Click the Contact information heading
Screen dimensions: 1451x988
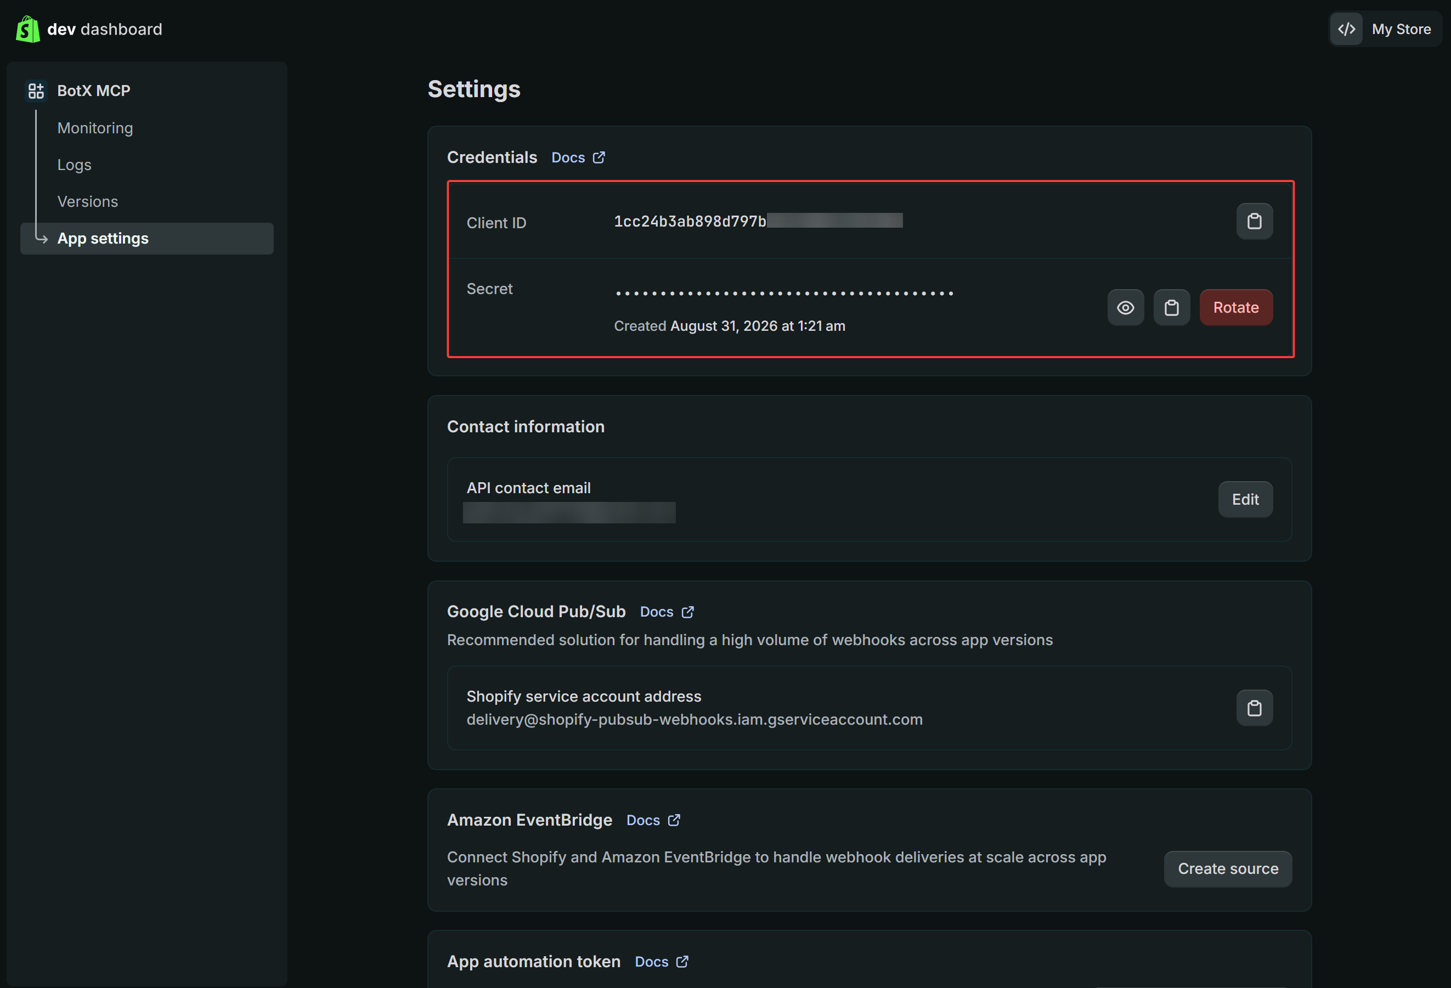tap(526, 427)
